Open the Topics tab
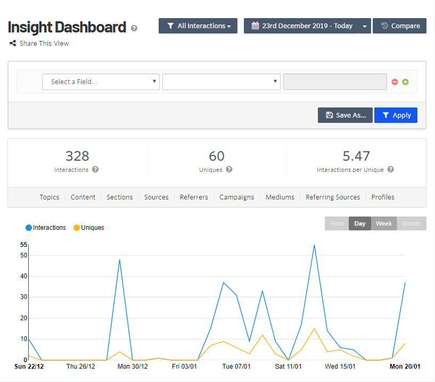The width and height of the screenshot is (435, 382). pos(50,197)
